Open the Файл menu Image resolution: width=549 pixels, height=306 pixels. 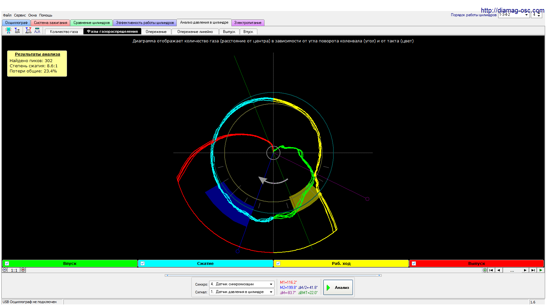tap(7, 15)
